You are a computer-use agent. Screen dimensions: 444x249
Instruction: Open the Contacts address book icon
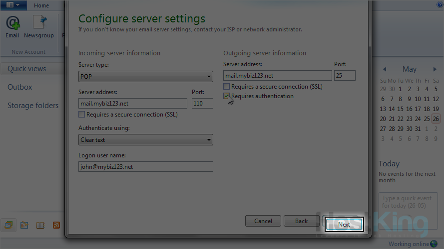40,225
